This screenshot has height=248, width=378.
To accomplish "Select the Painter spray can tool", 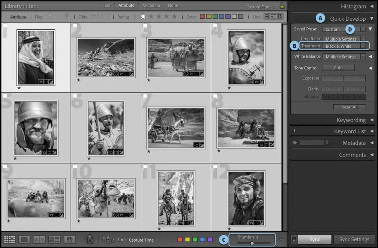I will tap(90, 239).
